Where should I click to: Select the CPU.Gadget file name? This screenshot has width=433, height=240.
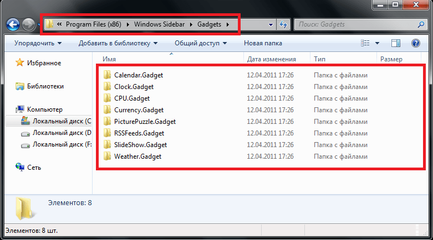click(x=132, y=98)
